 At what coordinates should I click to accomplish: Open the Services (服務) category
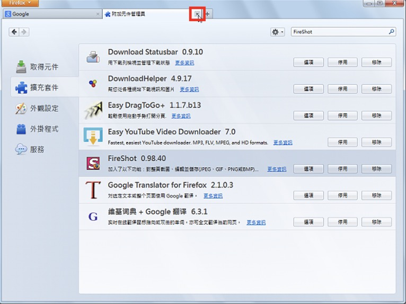pyautogui.click(x=30, y=149)
